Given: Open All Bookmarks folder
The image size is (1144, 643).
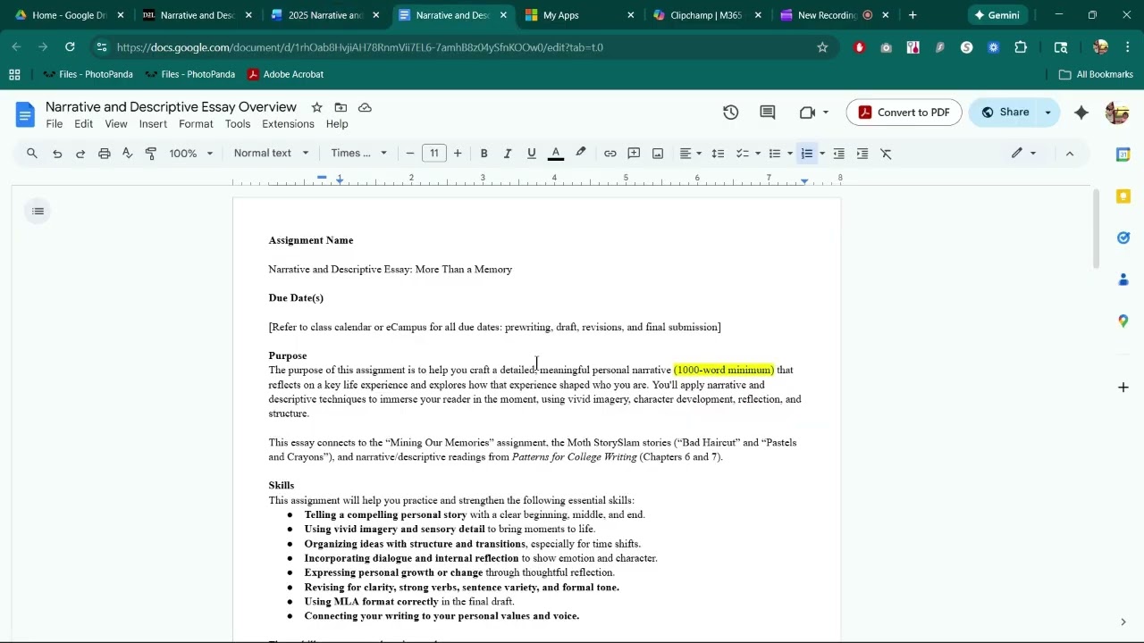Looking at the screenshot, I should (x=1096, y=74).
